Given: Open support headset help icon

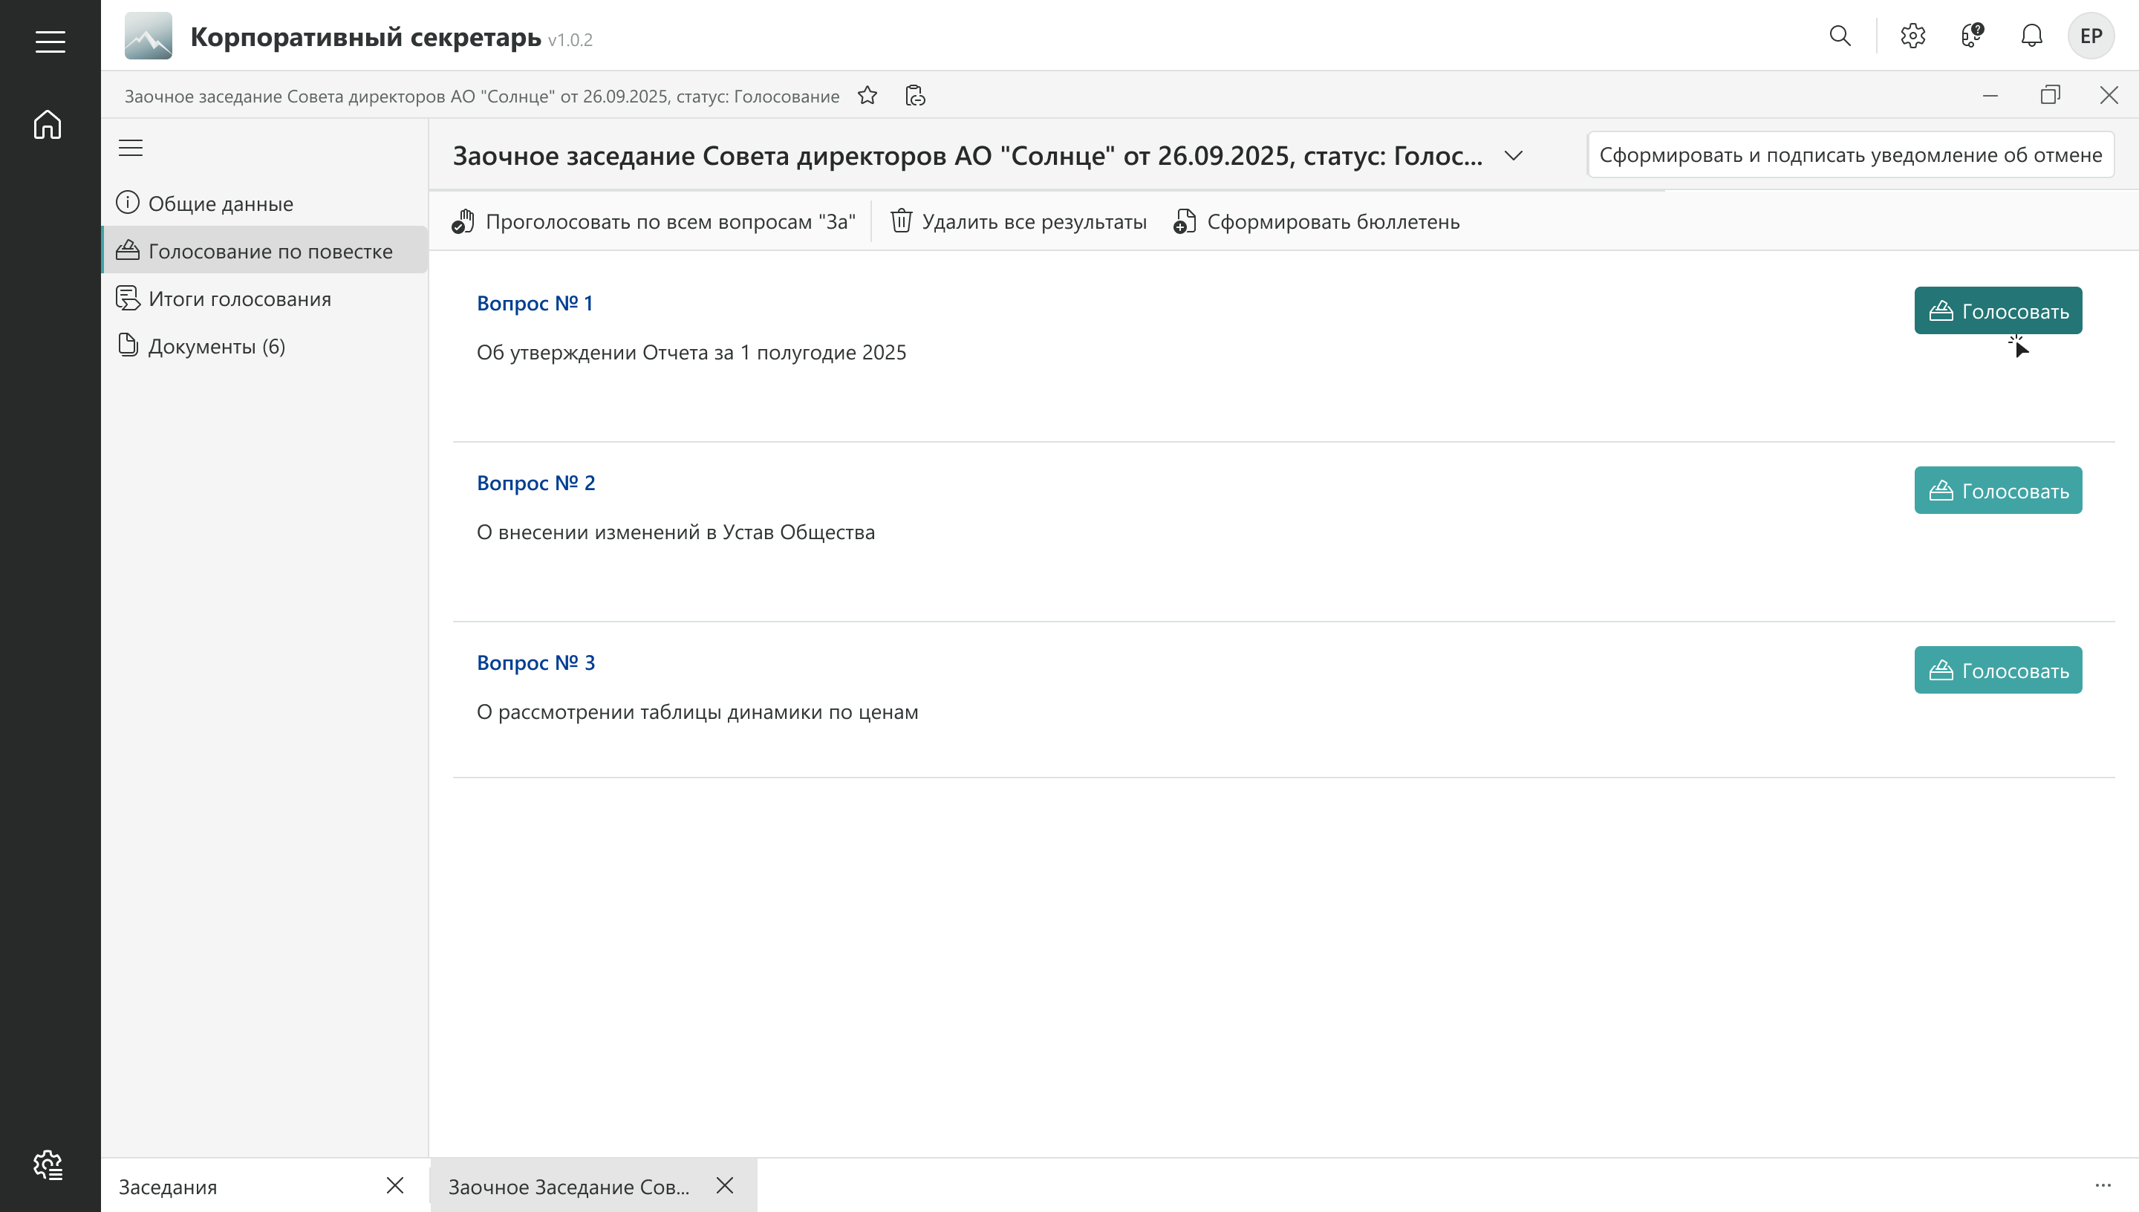Looking at the screenshot, I should (x=1972, y=36).
